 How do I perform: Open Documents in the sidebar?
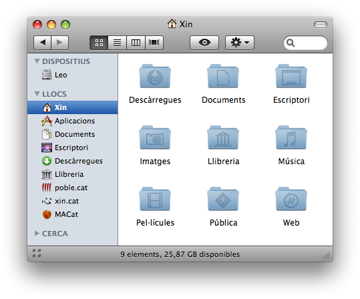[73, 134]
